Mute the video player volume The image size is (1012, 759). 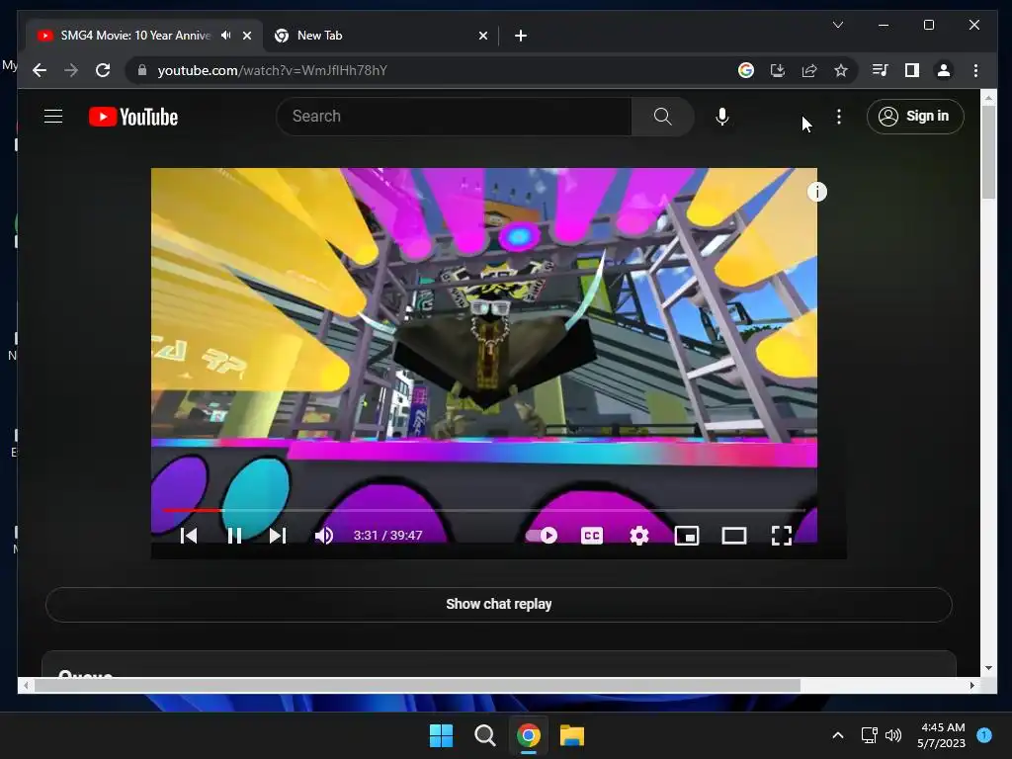(324, 535)
